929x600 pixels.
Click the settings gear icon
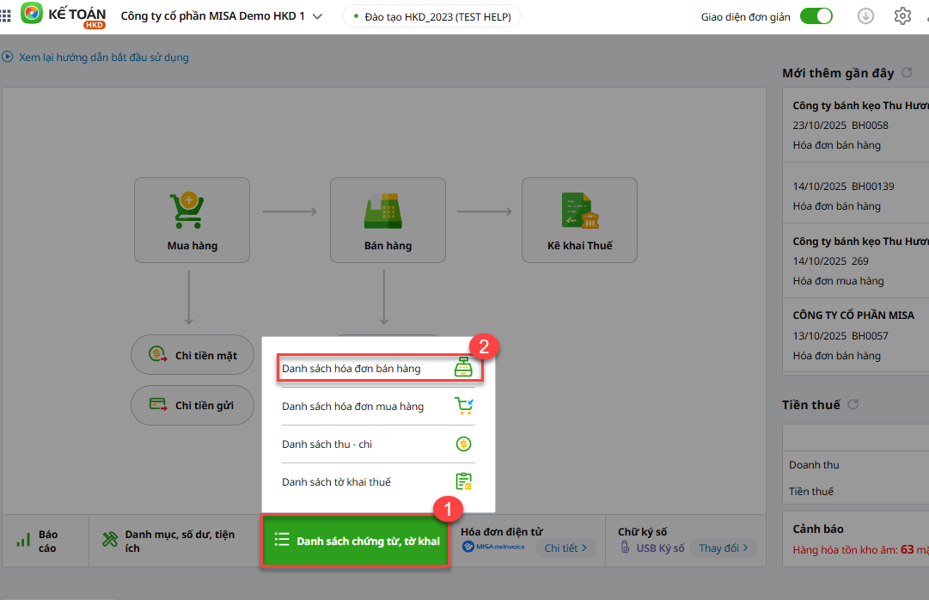[x=901, y=16]
